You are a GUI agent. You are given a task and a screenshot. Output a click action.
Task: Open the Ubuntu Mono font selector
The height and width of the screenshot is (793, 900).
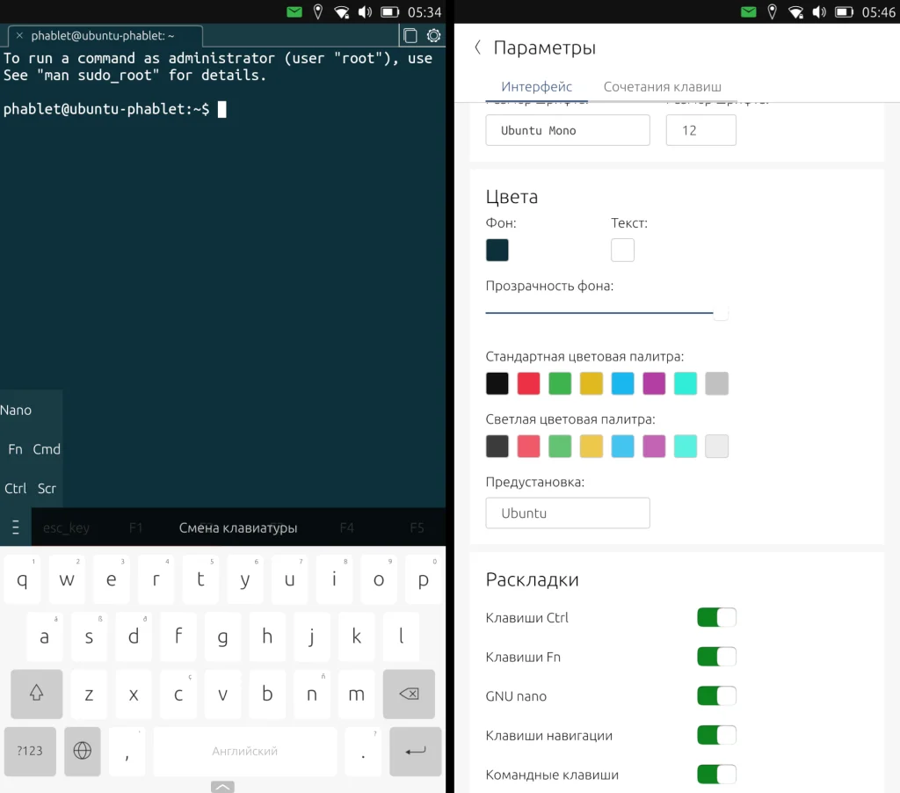point(567,129)
